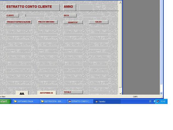Focus the DATA input field
Viewport: 173px width, 130px height.
point(92,16)
